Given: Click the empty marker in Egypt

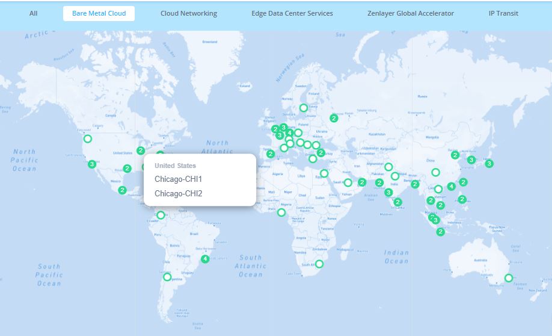Looking at the screenshot, I should pos(324,173).
